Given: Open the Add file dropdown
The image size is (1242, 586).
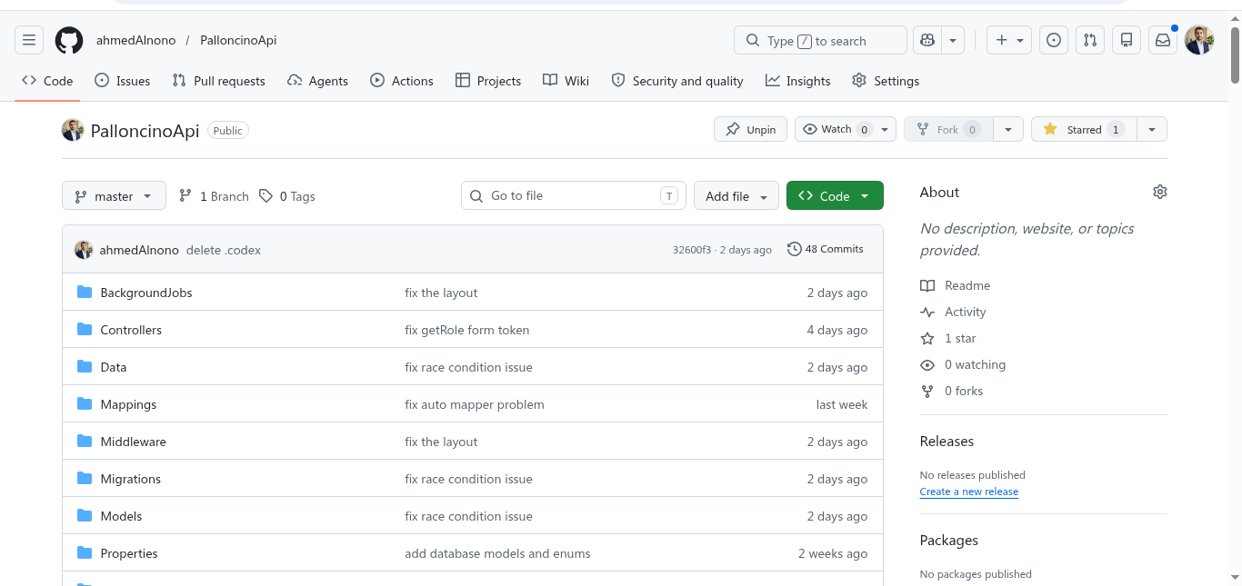Looking at the screenshot, I should coord(736,195).
